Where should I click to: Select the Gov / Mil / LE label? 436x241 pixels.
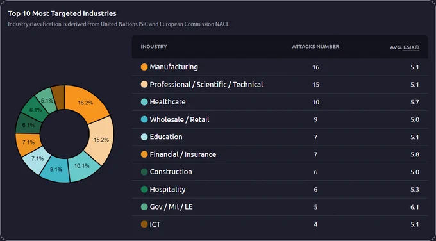171,207
